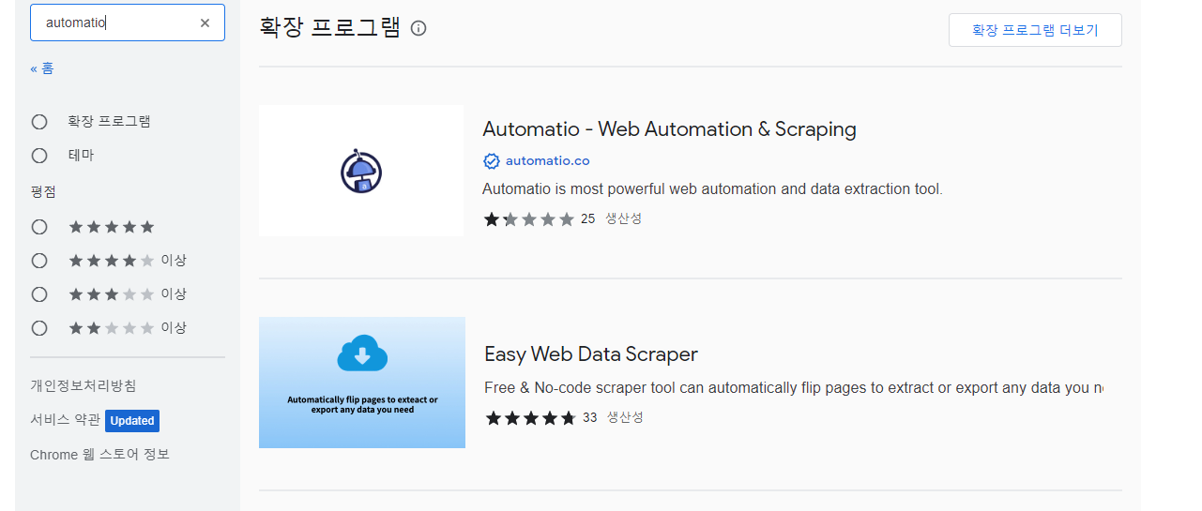Open the '개인정보처리방침' link
This screenshot has height=511, width=1202.
tap(84, 385)
